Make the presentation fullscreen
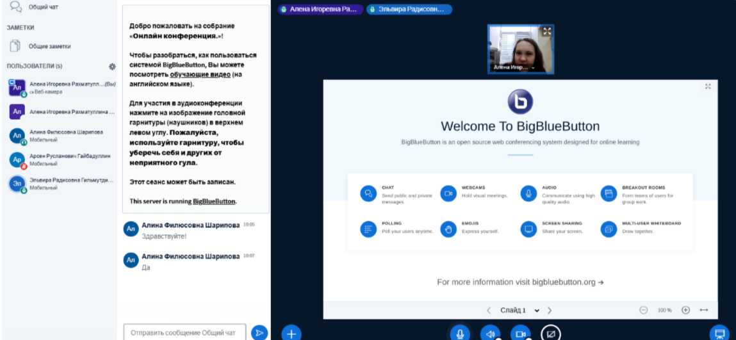Screen dimensions: 736x340 (x=708, y=86)
